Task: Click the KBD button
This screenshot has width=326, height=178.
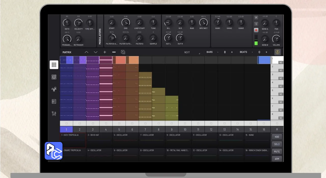Action: click(277, 137)
